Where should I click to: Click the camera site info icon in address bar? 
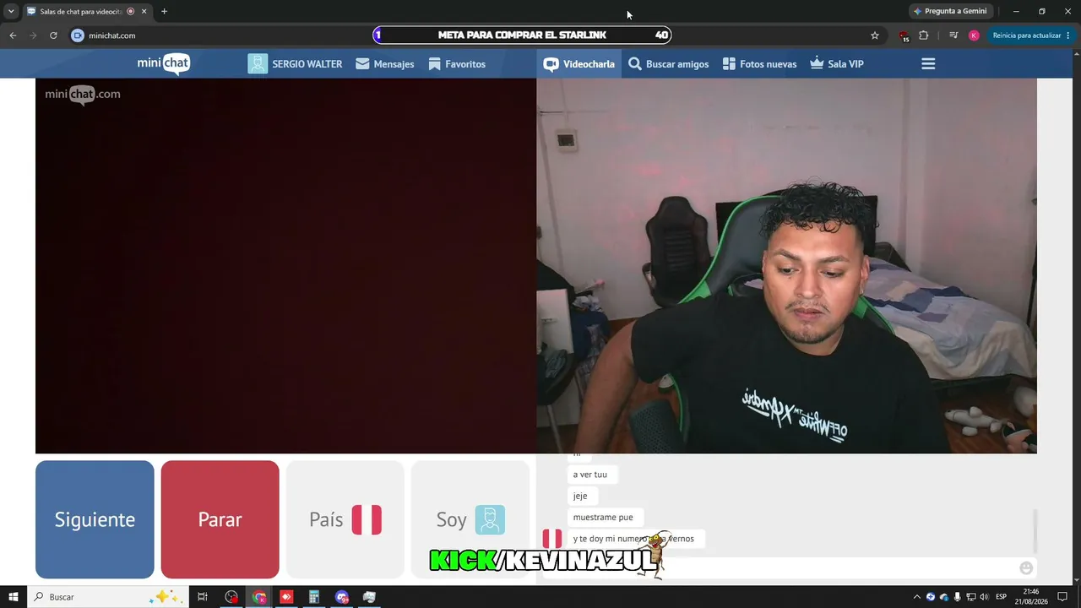78,35
